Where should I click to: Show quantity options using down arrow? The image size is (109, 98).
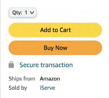pyautogui.click(x=32, y=13)
